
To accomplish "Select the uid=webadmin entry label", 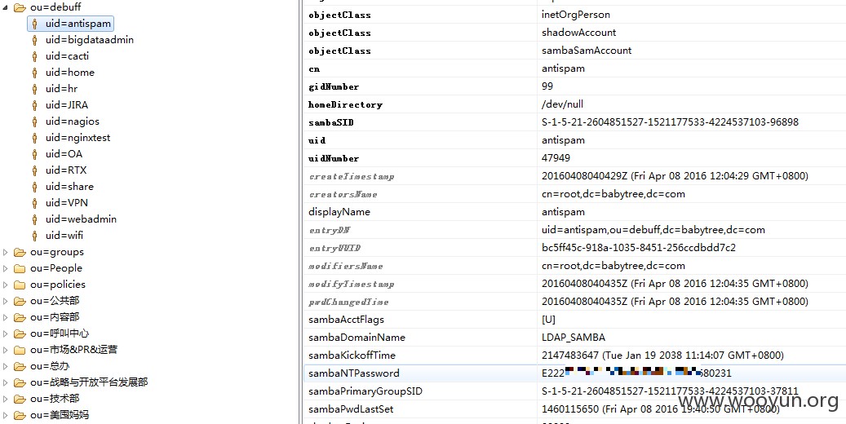I will click(x=81, y=219).
